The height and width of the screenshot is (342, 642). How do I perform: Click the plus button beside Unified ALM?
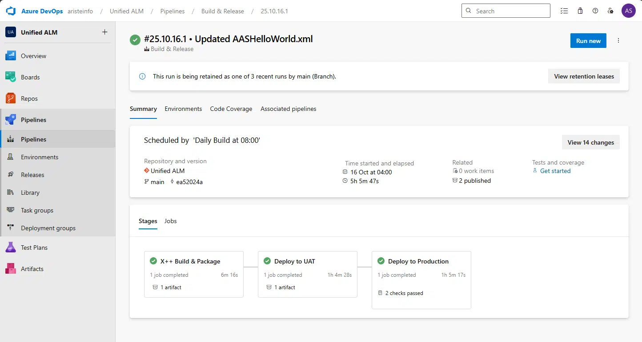(x=104, y=32)
